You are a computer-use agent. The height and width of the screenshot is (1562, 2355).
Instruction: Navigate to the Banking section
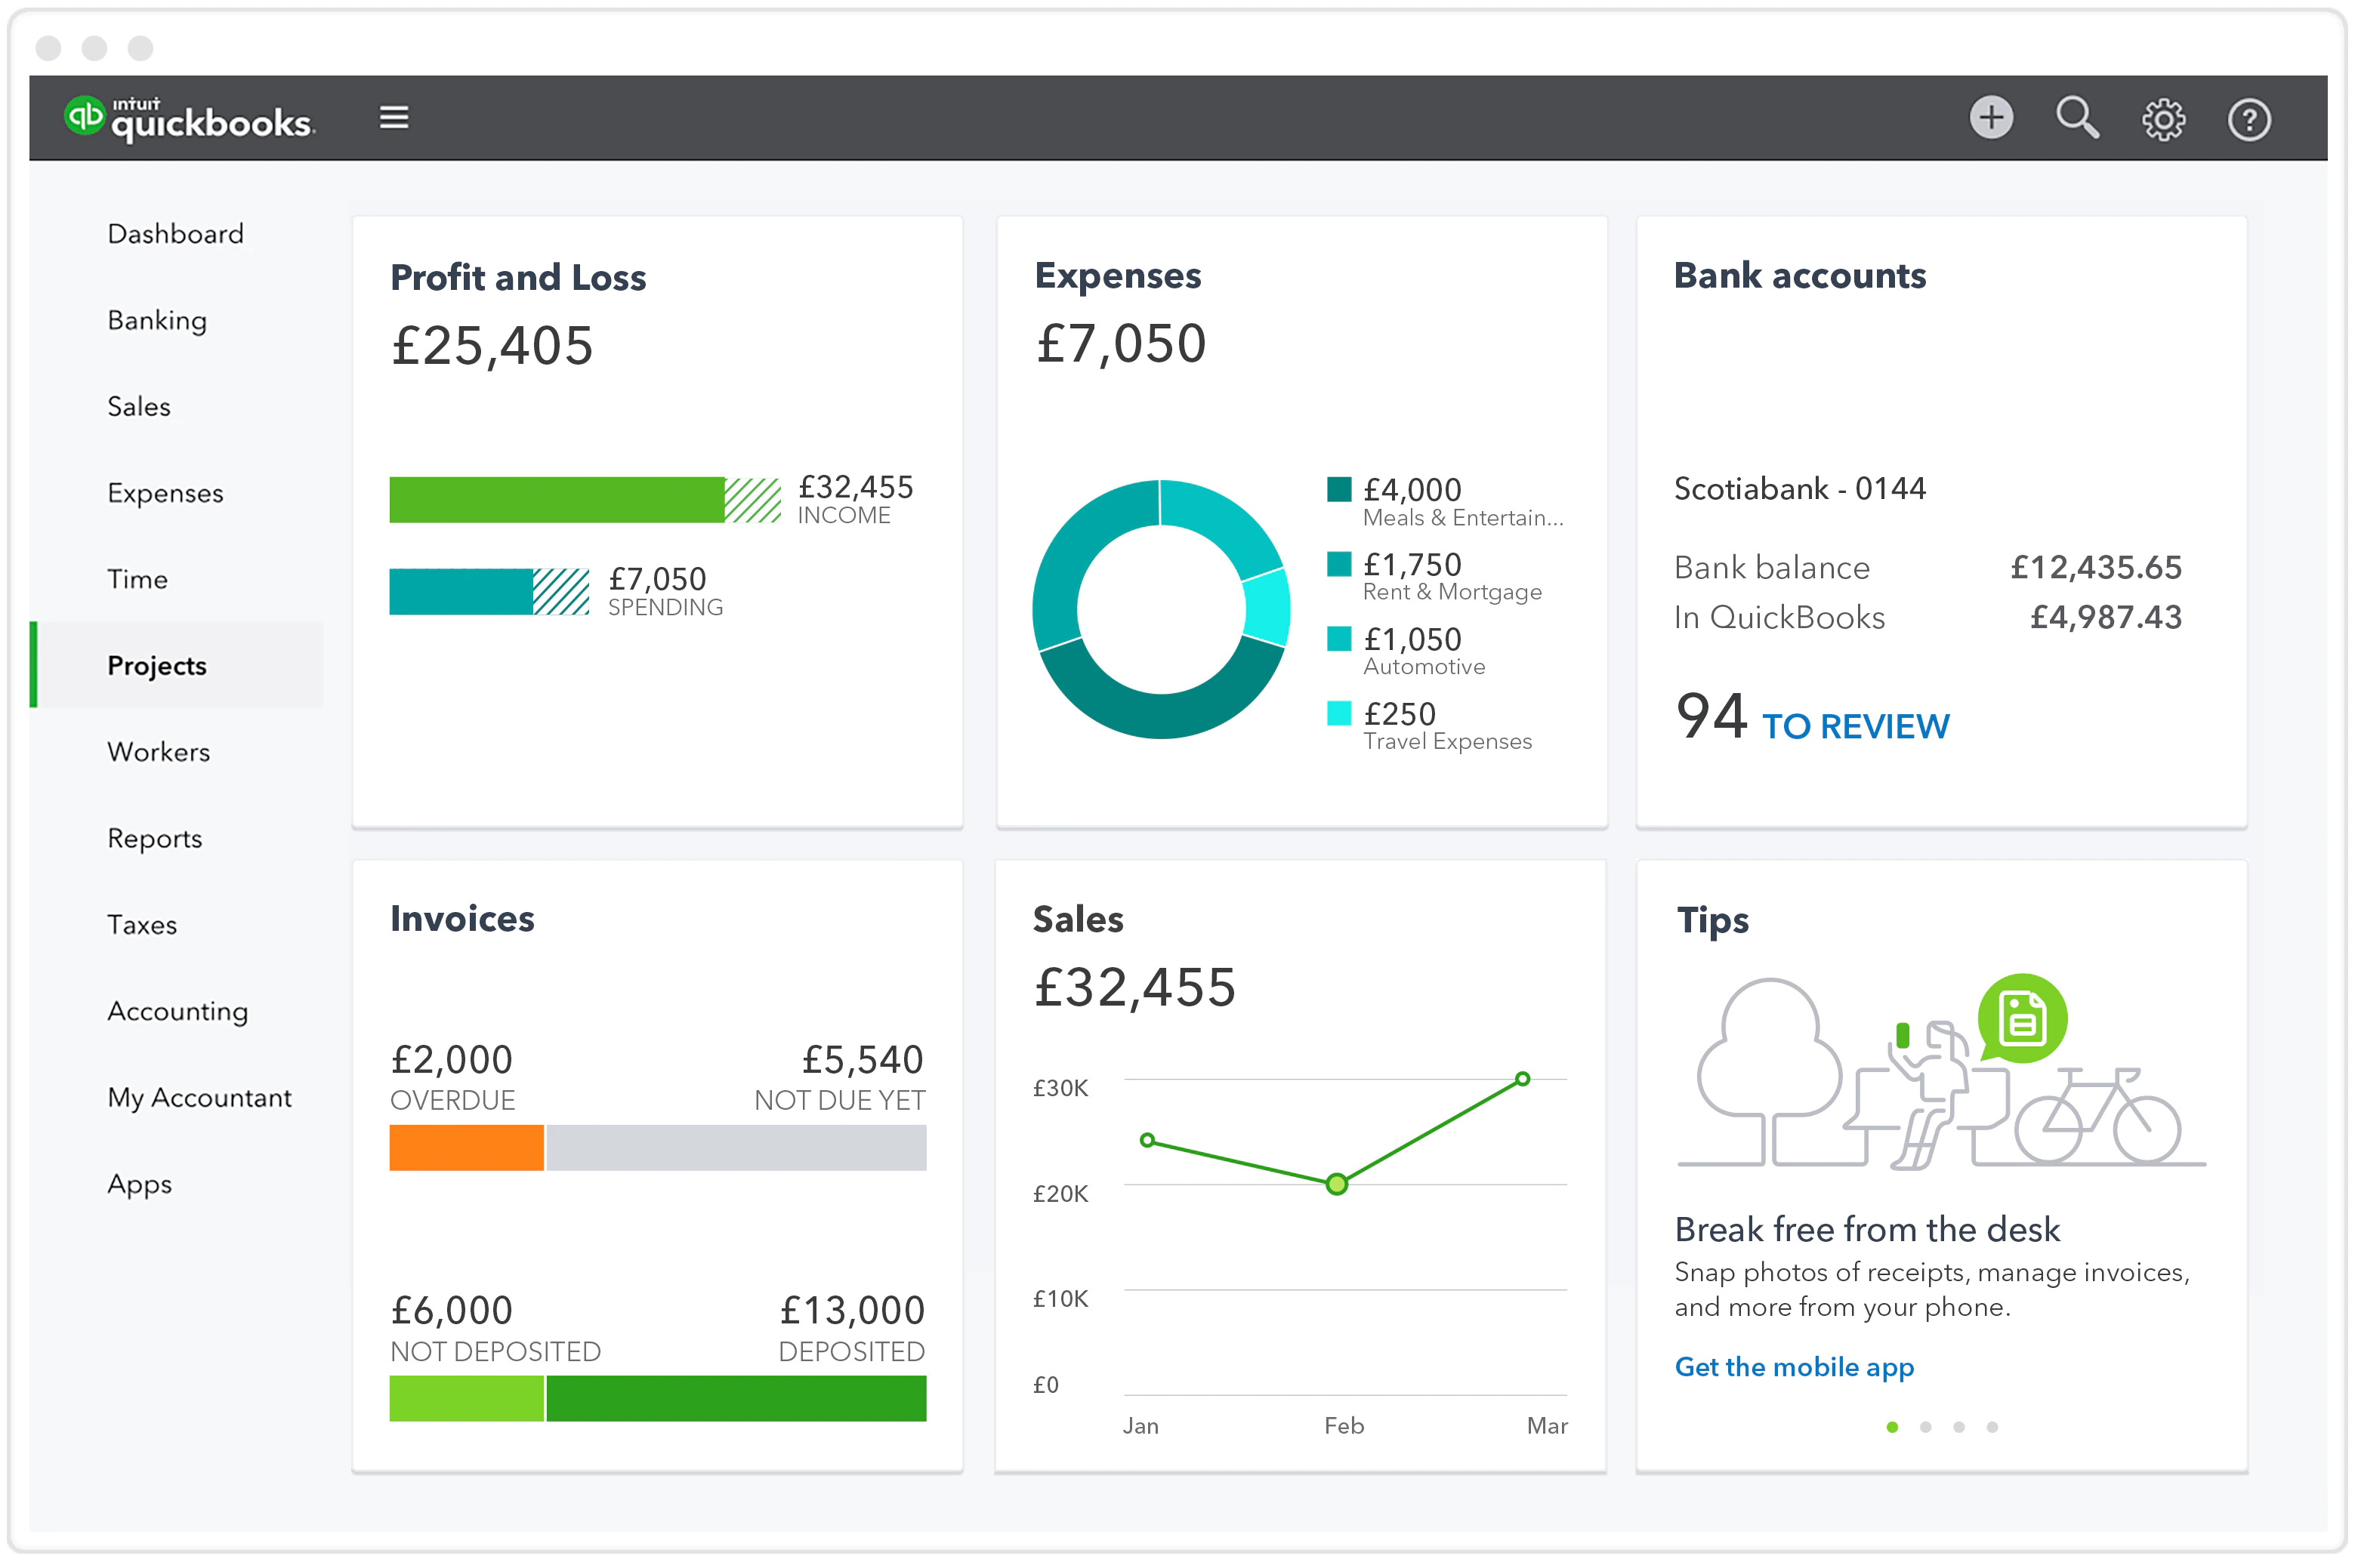[156, 320]
